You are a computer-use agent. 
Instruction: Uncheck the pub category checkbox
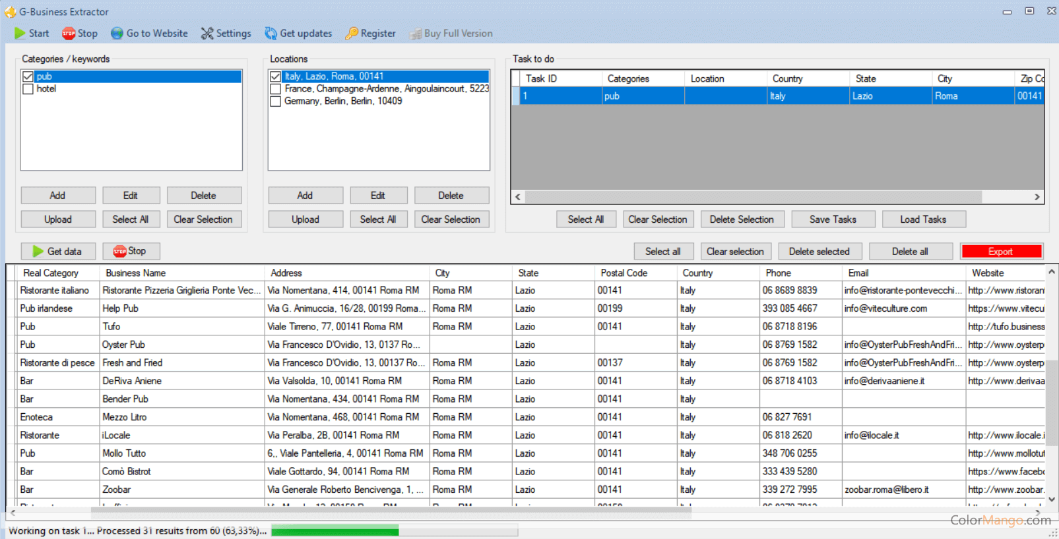coord(28,76)
